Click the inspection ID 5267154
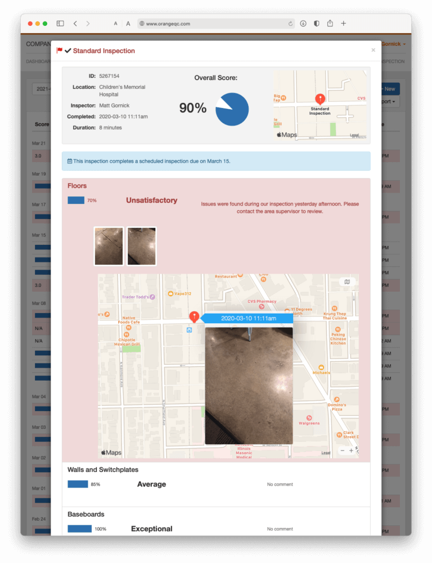Screen dimensions: 432x563 (x=109, y=76)
